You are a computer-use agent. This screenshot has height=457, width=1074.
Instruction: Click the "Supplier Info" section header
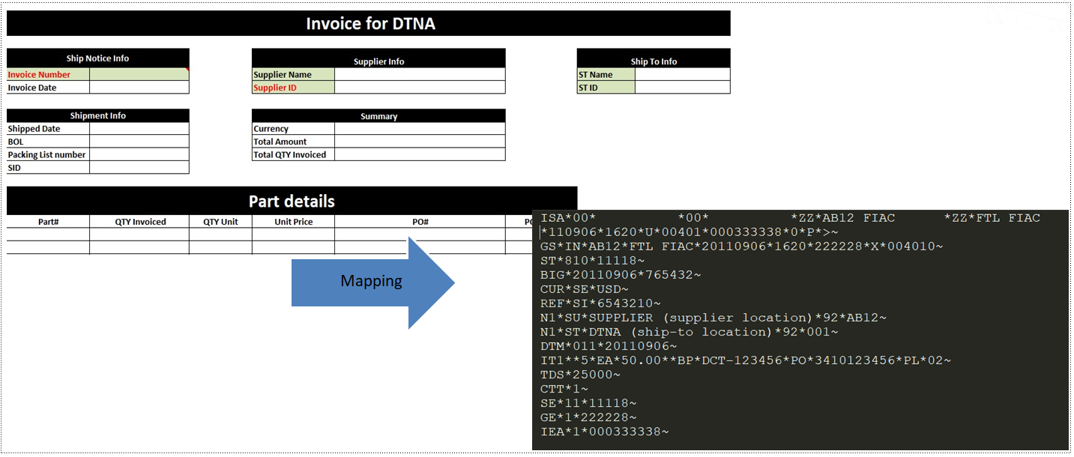coord(378,61)
